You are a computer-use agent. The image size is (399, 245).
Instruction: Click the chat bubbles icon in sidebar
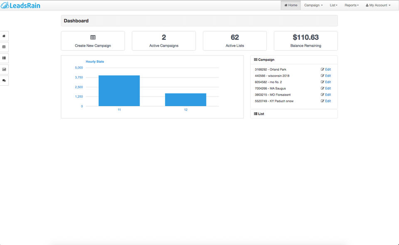tap(4, 80)
